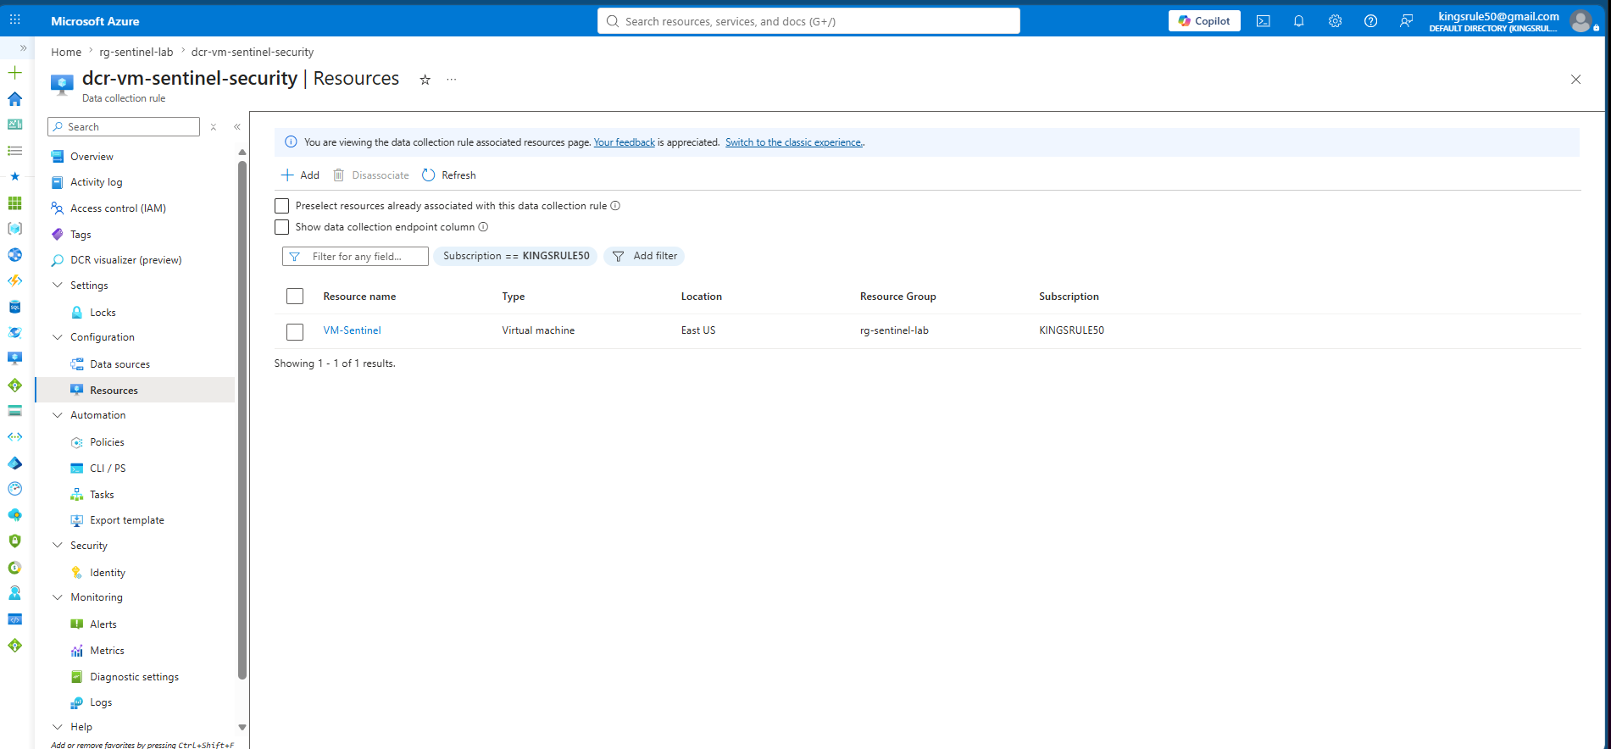
Task: Click Refresh in the toolbar
Action: [449, 175]
